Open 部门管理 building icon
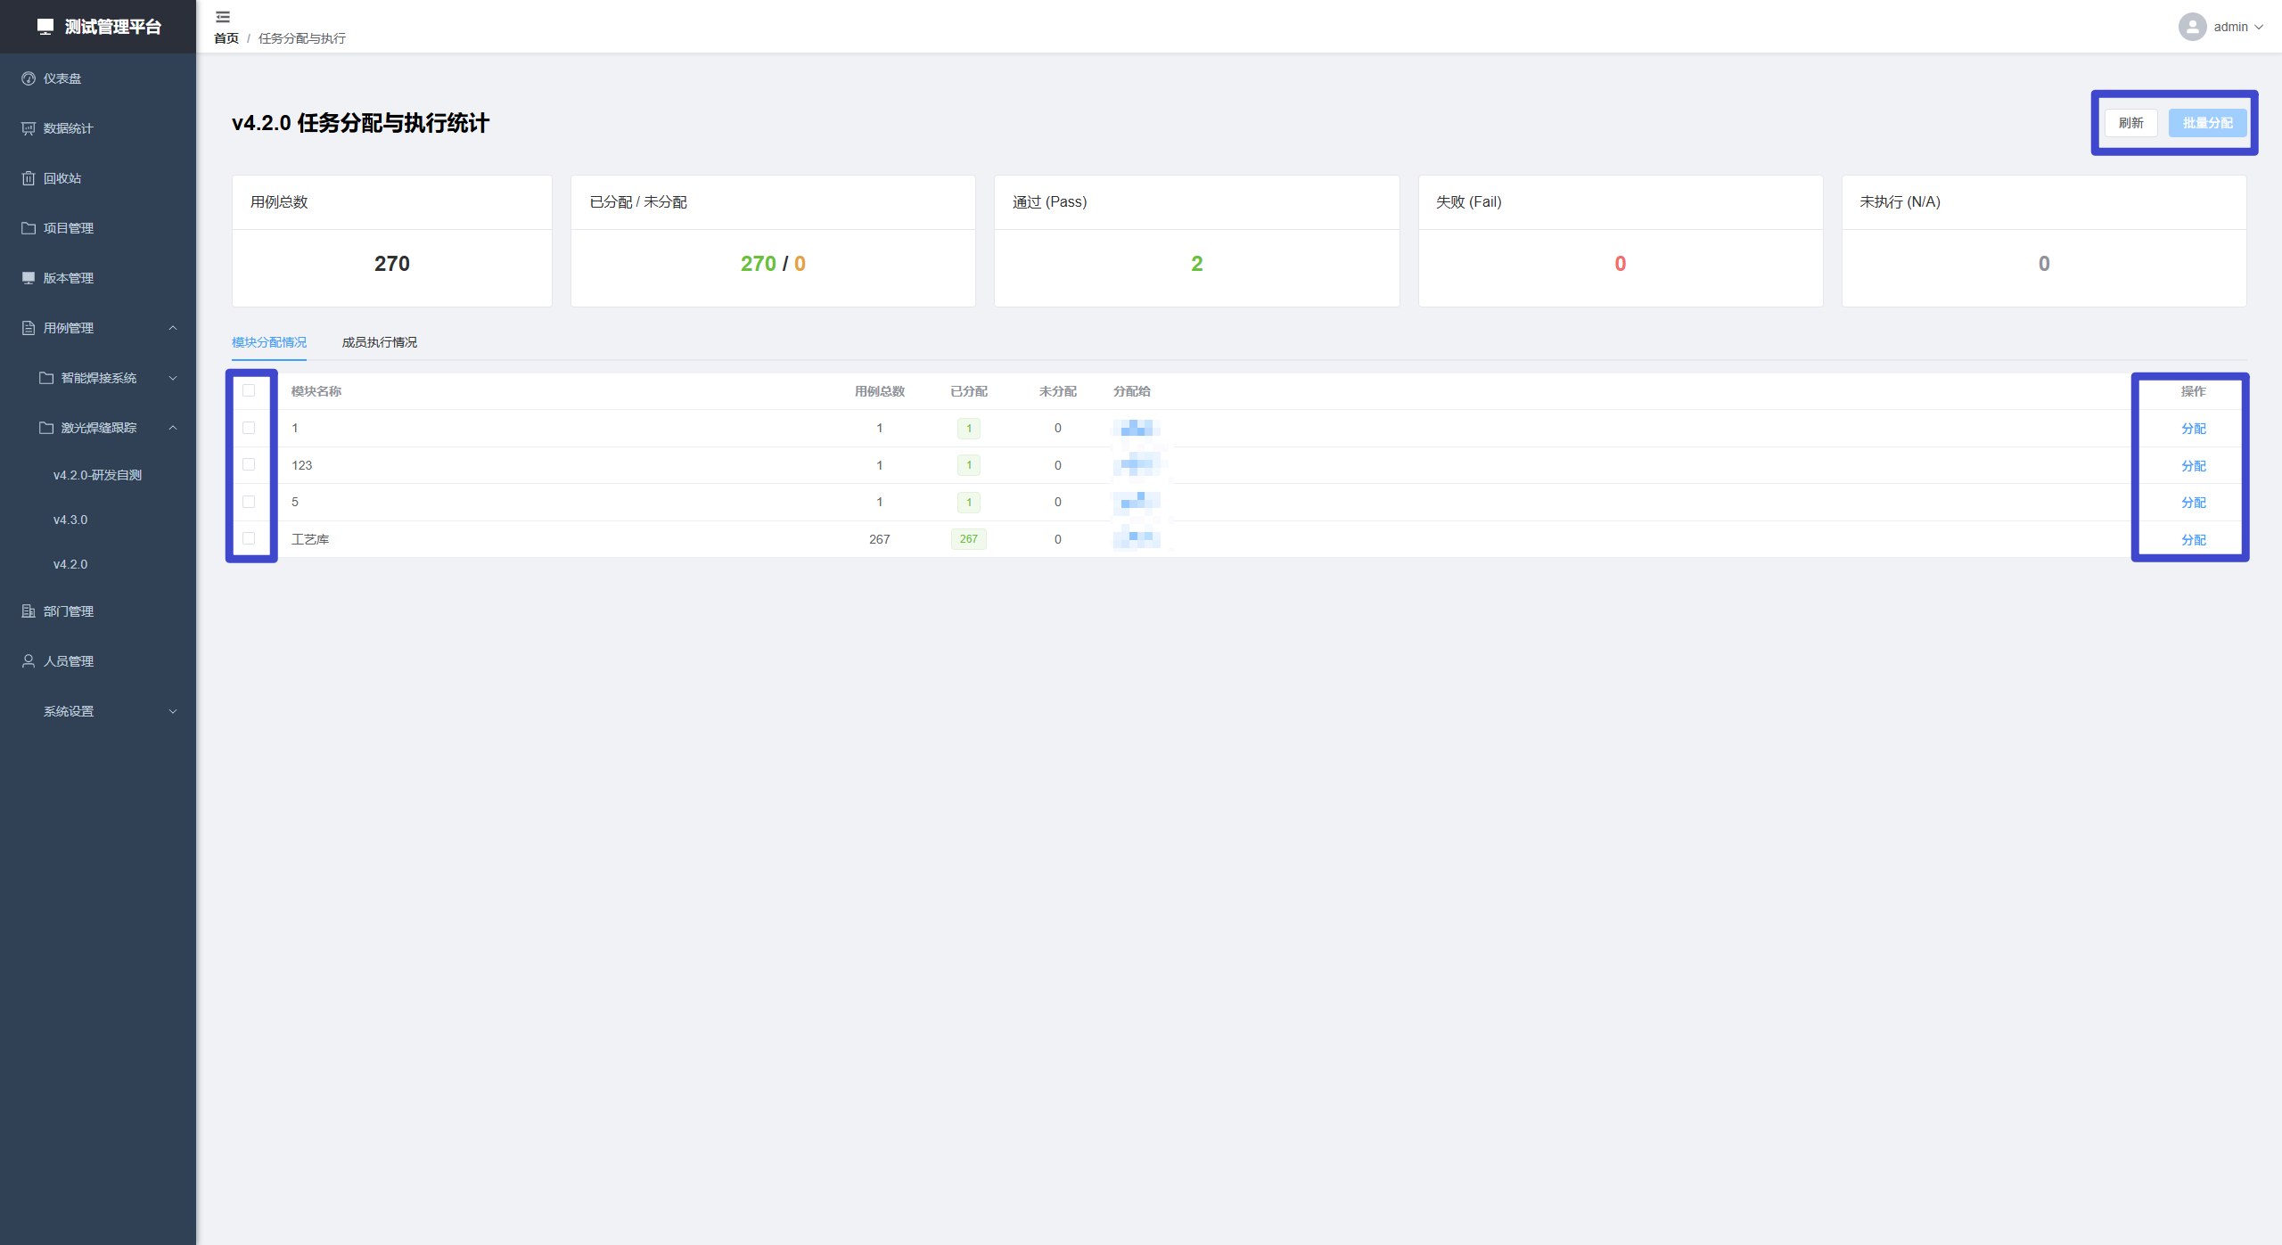Viewport: 2282px width, 1245px height. pos(29,611)
